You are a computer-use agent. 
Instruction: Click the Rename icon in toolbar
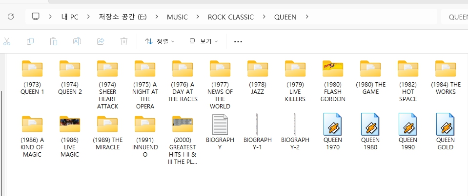(x=77, y=41)
